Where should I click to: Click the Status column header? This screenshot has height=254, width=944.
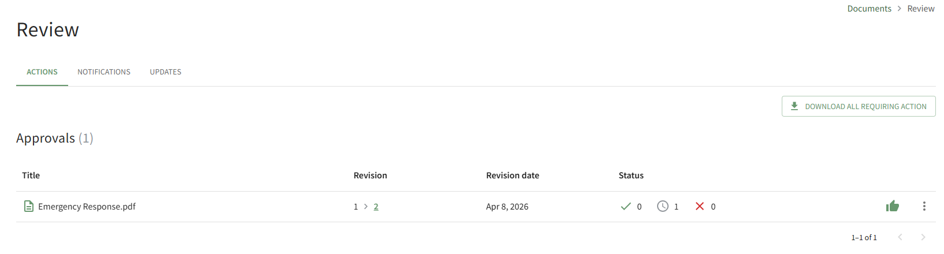click(630, 175)
